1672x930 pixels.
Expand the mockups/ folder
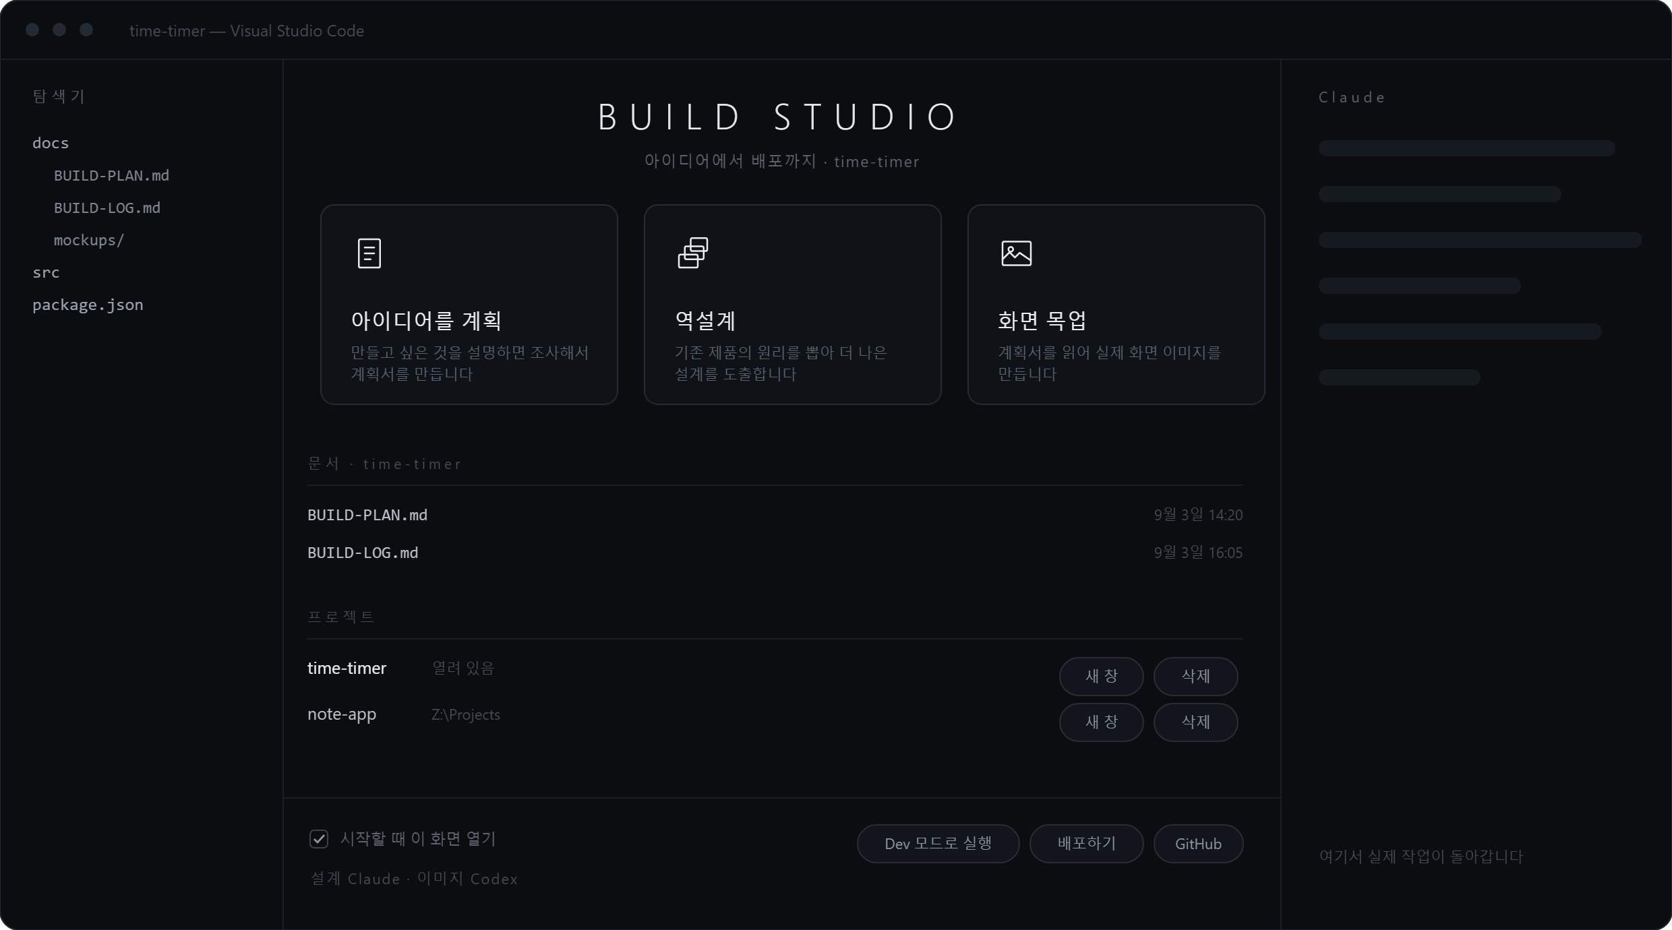coord(89,240)
